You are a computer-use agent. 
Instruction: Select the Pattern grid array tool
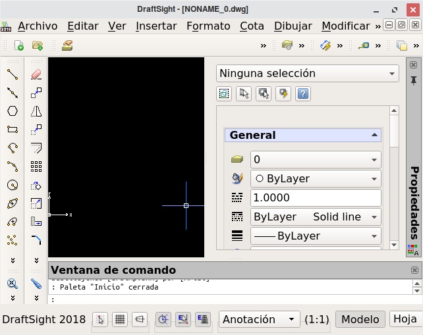pyautogui.click(x=36, y=167)
